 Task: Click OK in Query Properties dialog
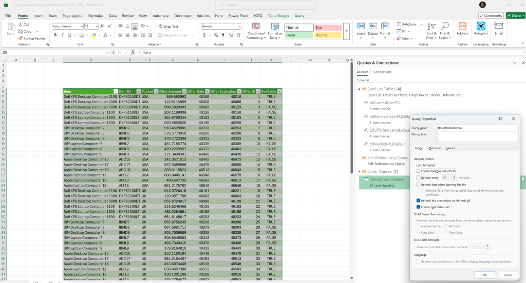pyautogui.click(x=484, y=275)
